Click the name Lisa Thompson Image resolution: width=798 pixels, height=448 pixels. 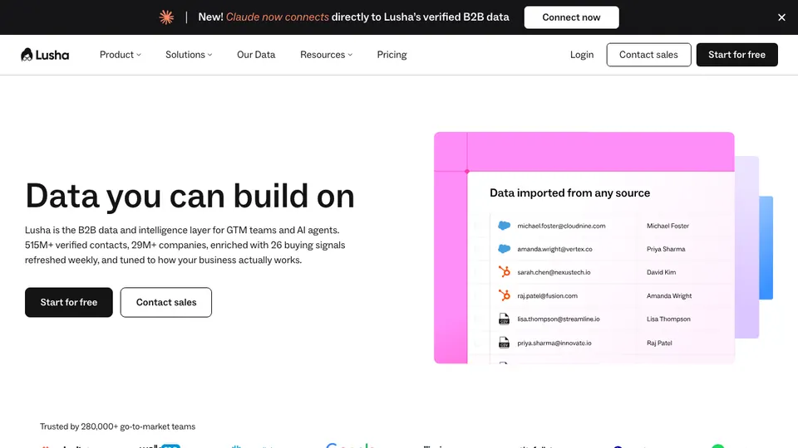tap(668, 319)
